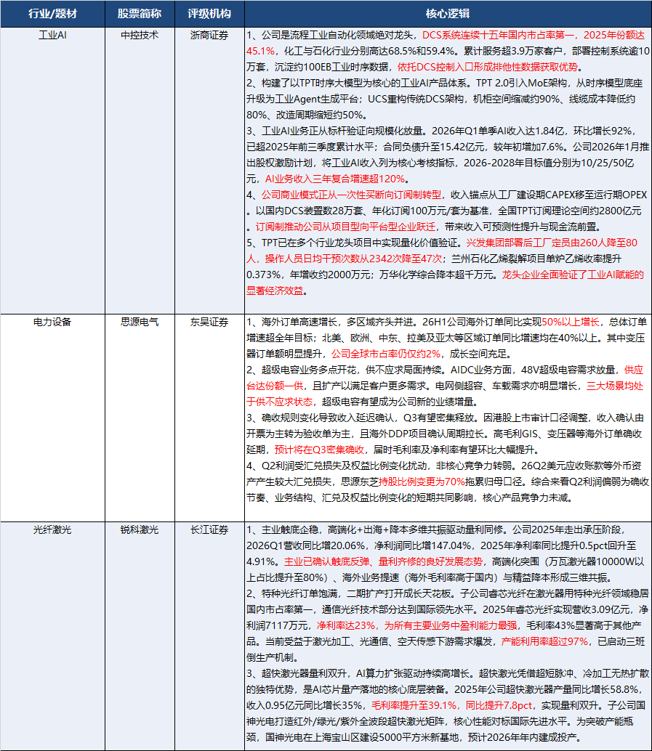Click red text AI业务收入三年复合增速超120%
Image resolution: width=652 pixels, height=751 pixels.
pyautogui.click(x=335, y=179)
